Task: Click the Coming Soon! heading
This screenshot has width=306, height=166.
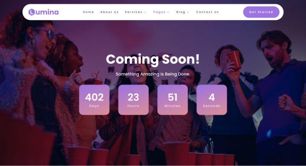Action: tap(153, 59)
